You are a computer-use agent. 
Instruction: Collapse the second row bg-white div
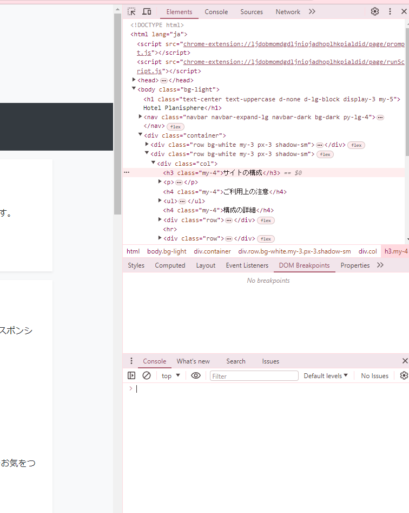(147, 153)
